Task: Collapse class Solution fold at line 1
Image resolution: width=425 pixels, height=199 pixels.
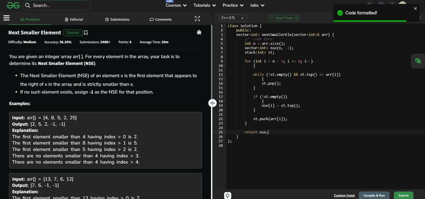Action: pos(225,26)
